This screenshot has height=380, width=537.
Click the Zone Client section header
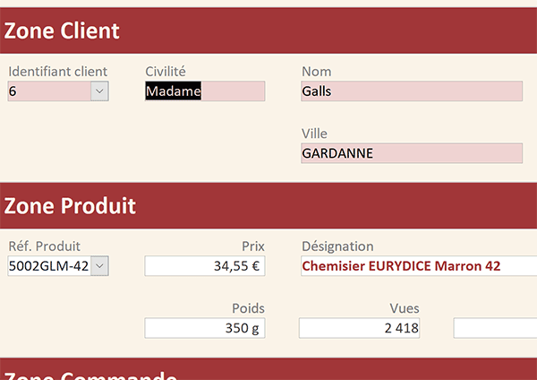point(268,30)
